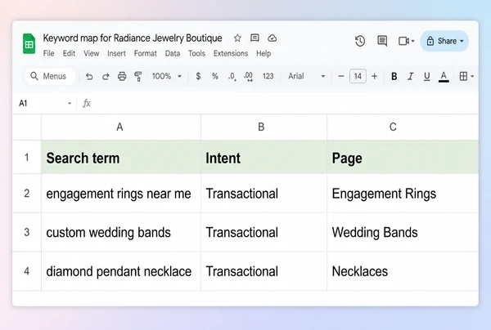Open the comments panel icon

[x=382, y=41]
